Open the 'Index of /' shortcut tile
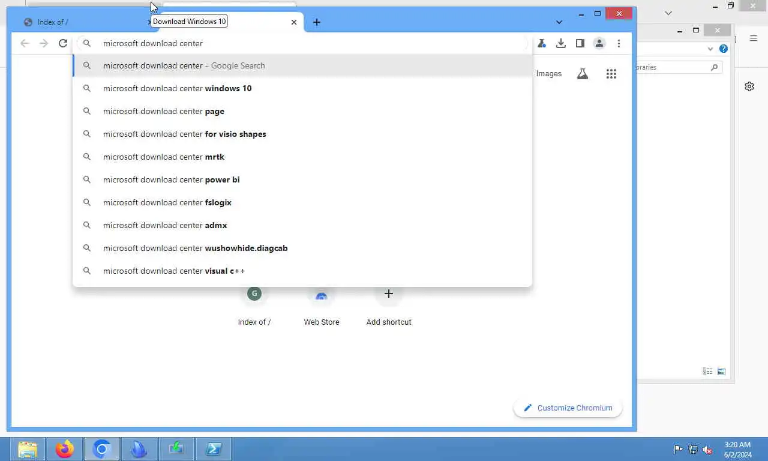 click(254, 306)
